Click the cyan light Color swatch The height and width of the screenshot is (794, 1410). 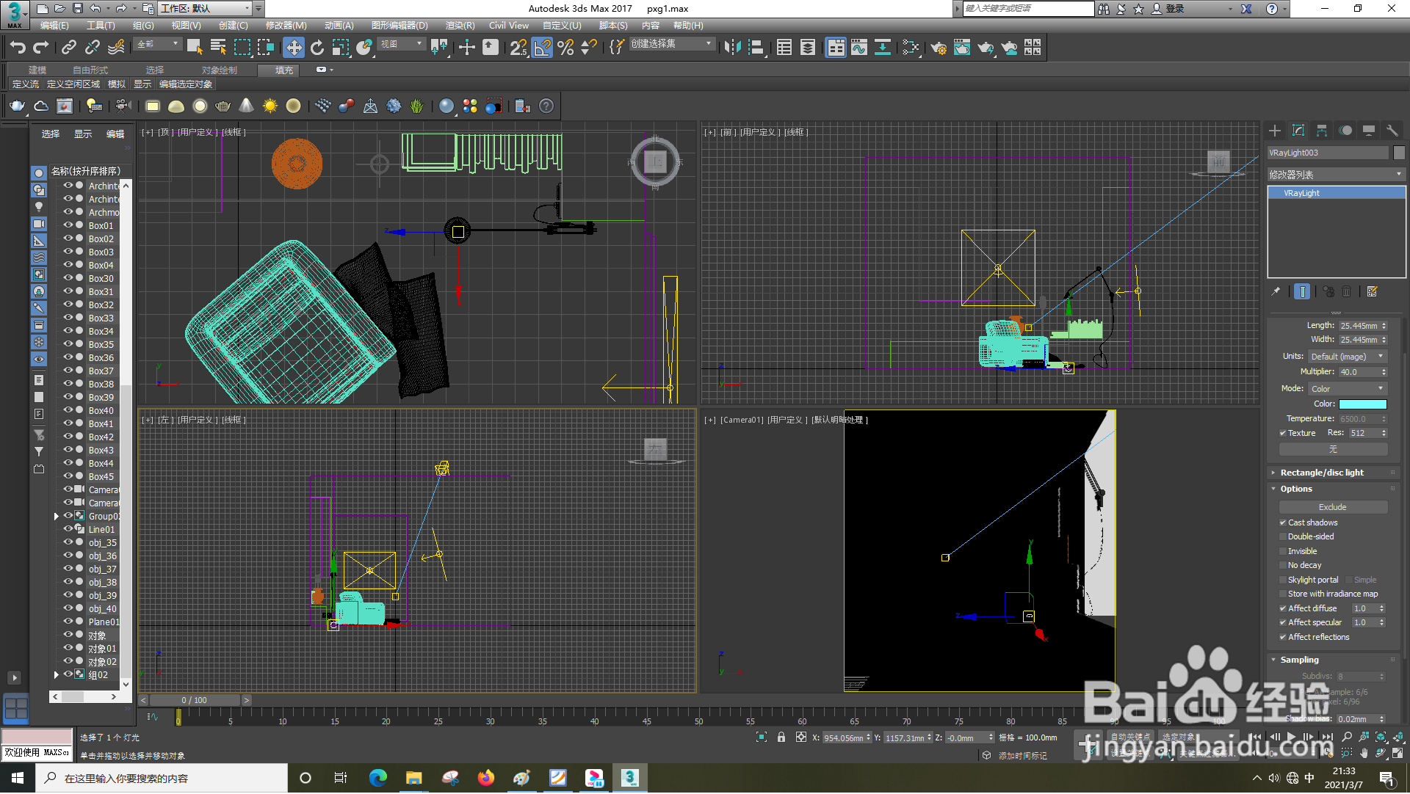(x=1362, y=404)
